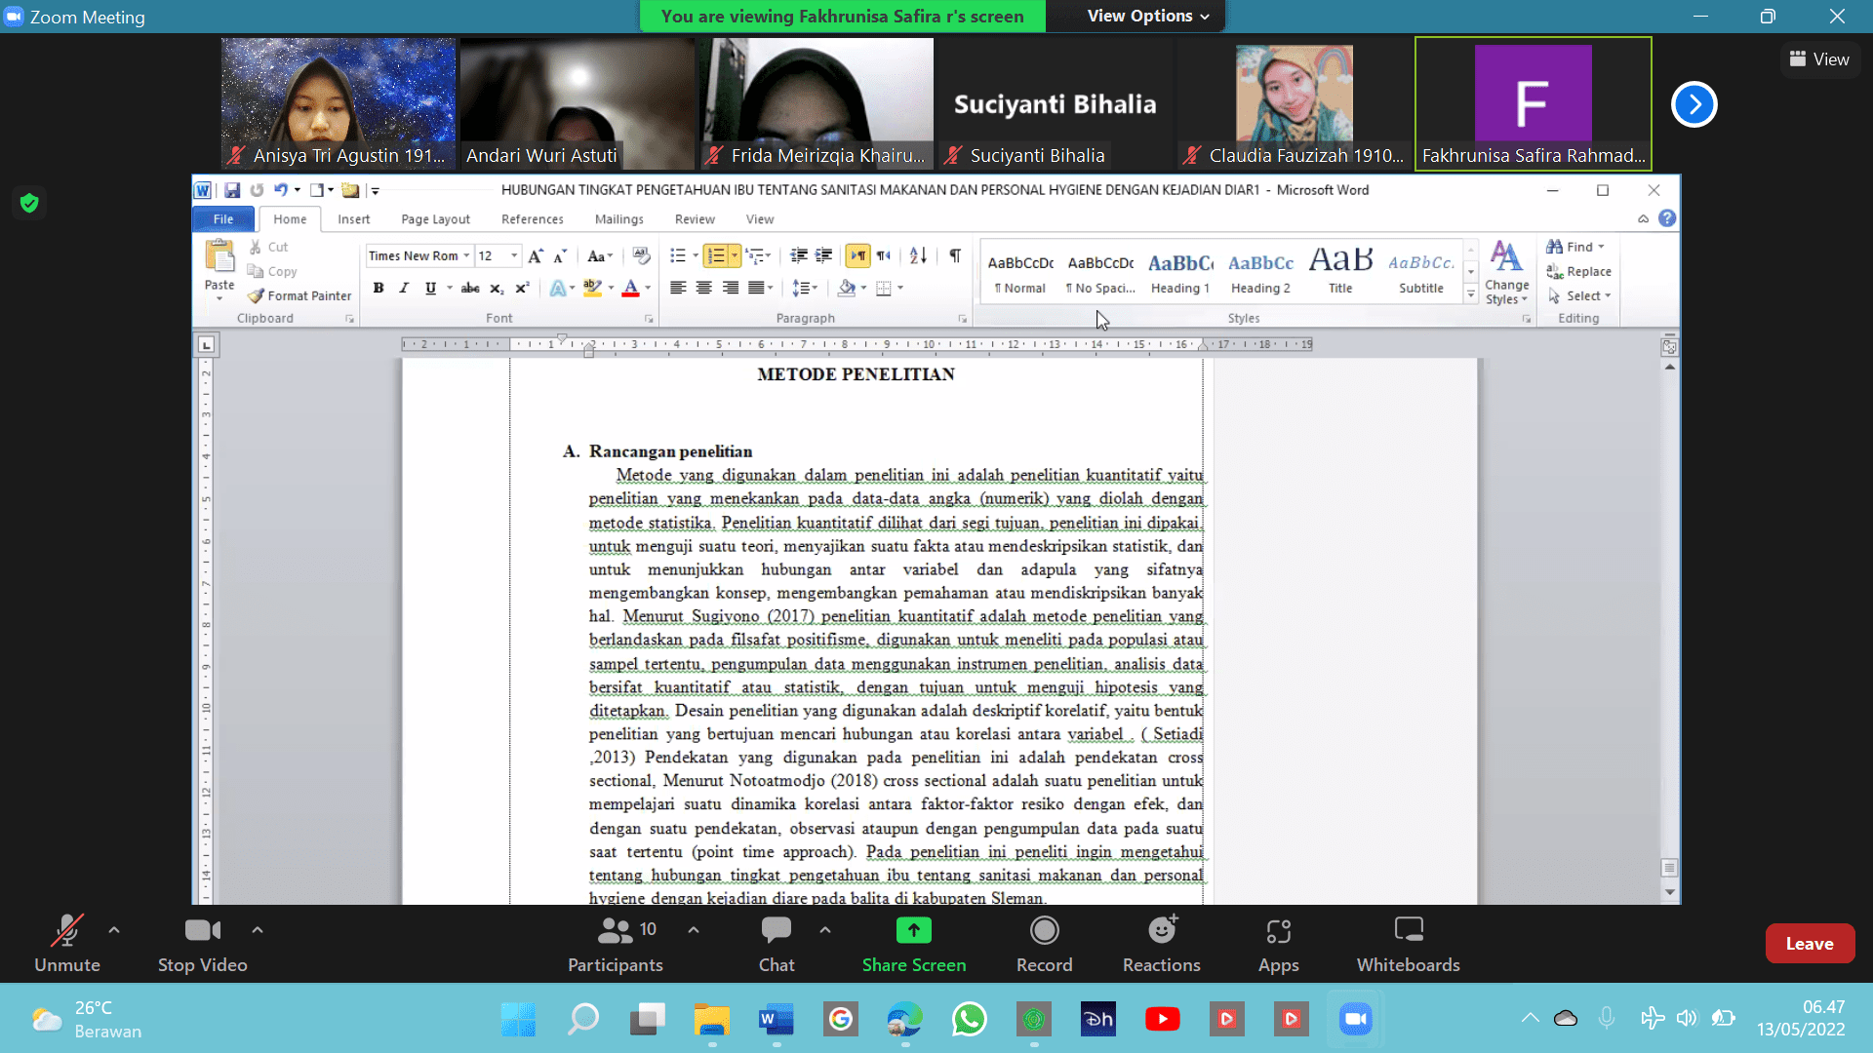
Task: Open the File tab in Word
Action: tap(223, 218)
